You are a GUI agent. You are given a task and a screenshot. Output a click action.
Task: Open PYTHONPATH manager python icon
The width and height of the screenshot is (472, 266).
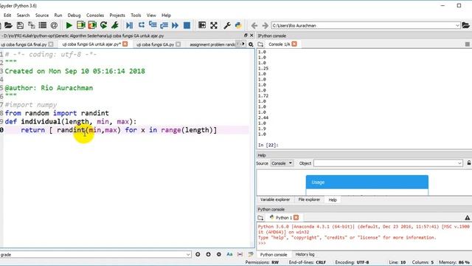click(238, 25)
